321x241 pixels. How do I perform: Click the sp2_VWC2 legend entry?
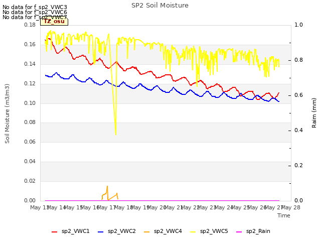coord(117,231)
